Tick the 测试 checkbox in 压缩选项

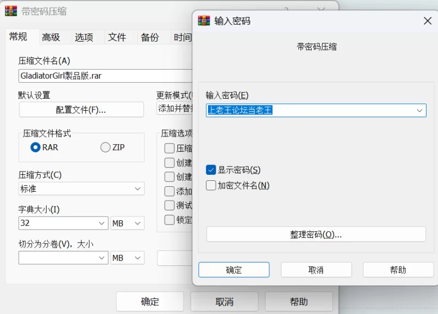pyautogui.click(x=169, y=205)
